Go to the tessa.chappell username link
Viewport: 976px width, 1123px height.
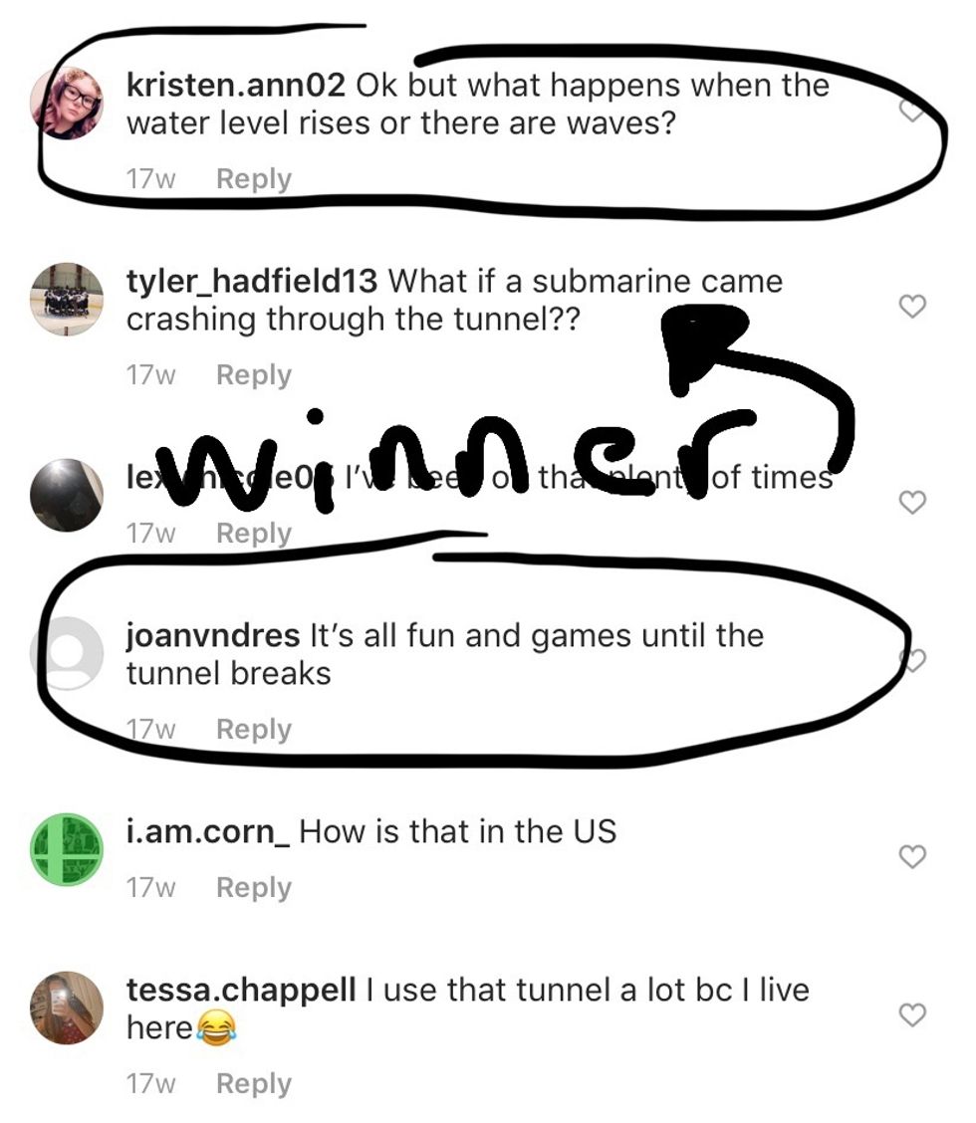(241, 991)
